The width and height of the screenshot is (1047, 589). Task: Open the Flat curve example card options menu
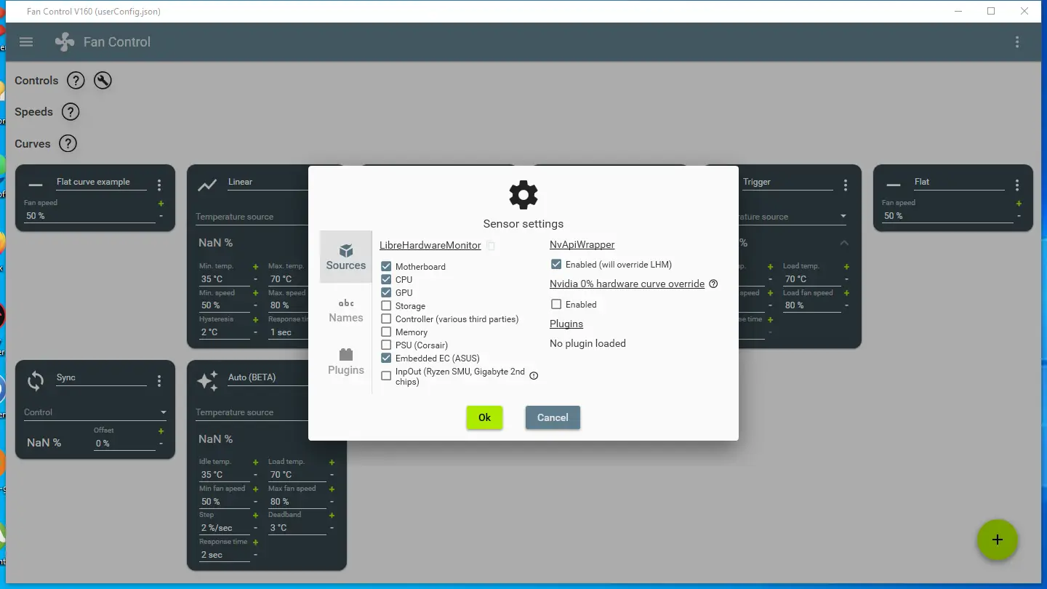coord(159,185)
